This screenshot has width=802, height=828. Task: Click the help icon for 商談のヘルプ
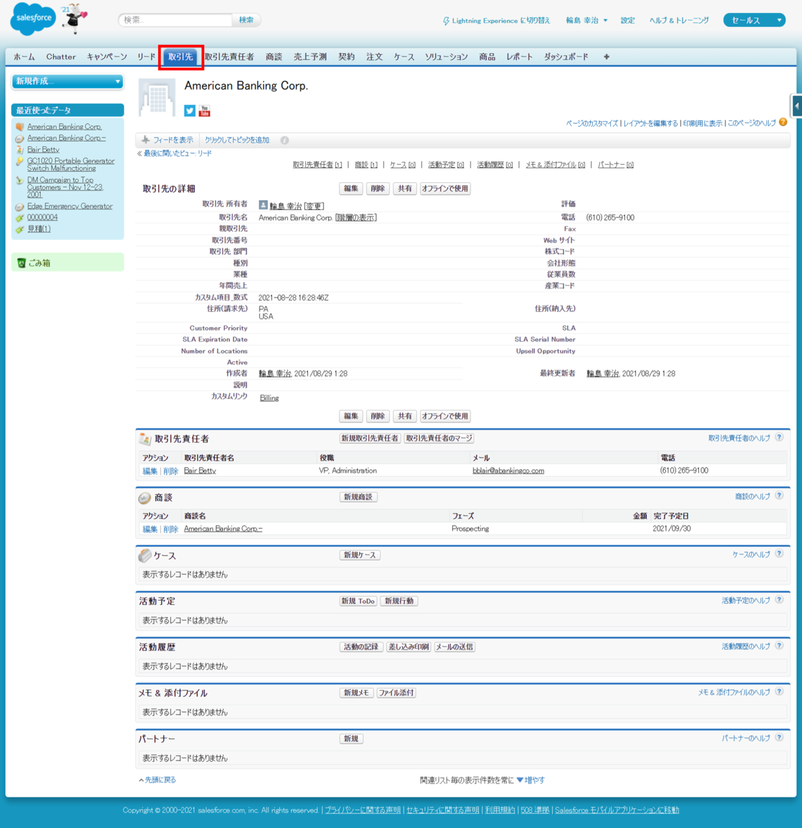click(x=779, y=495)
